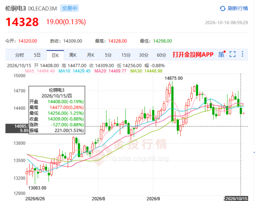Click the MA20: 14489.77 legend label

click(x=110, y=71)
